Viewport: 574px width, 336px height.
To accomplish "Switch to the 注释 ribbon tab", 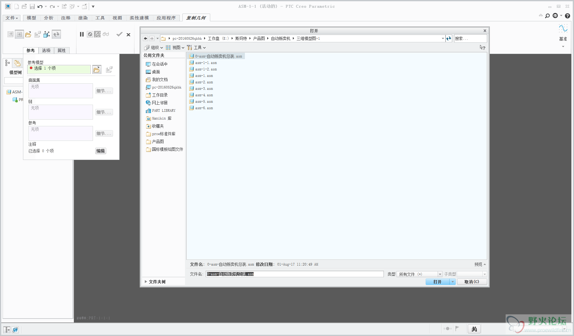I will [66, 18].
